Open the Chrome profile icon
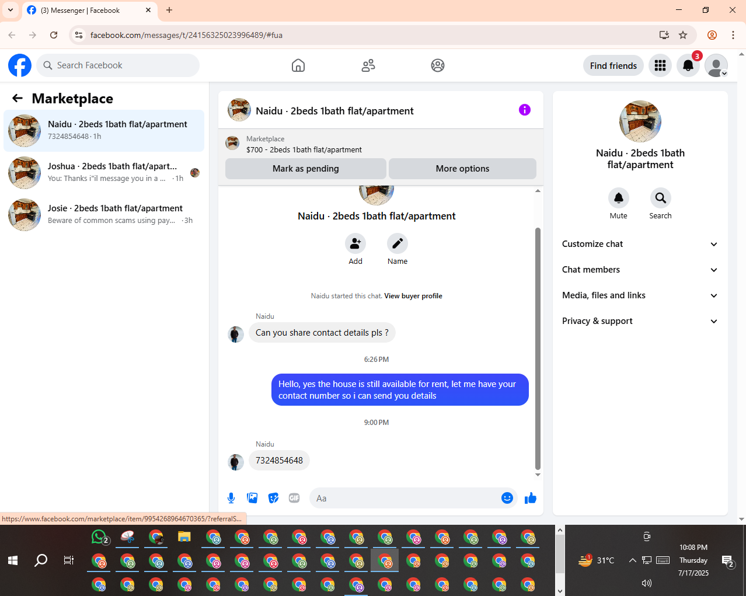The image size is (746, 596). tap(712, 35)
